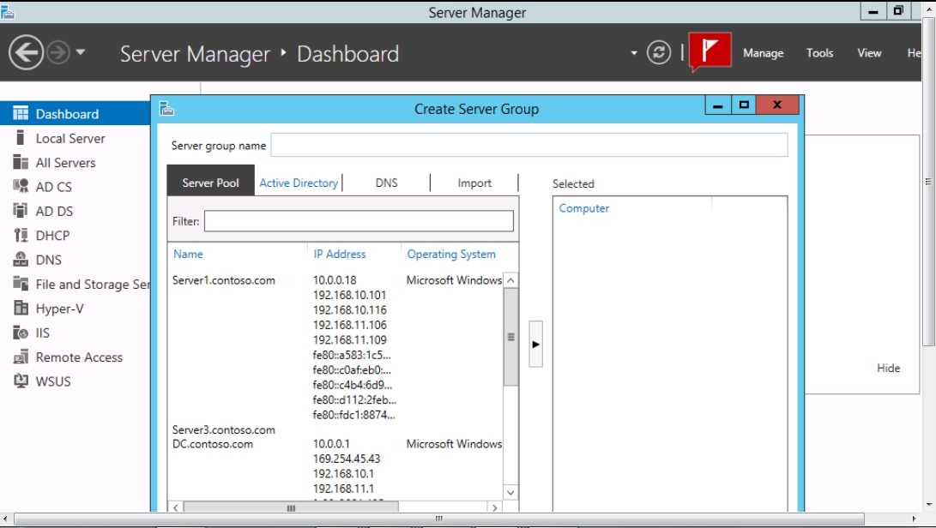Viewport: 936px width, 528px height.
Task: Sort server list by IP Address column
Action: 340,255
